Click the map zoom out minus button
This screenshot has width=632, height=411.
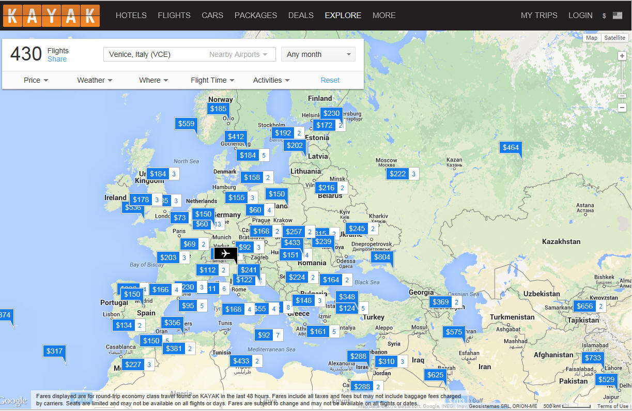point(622,108)
